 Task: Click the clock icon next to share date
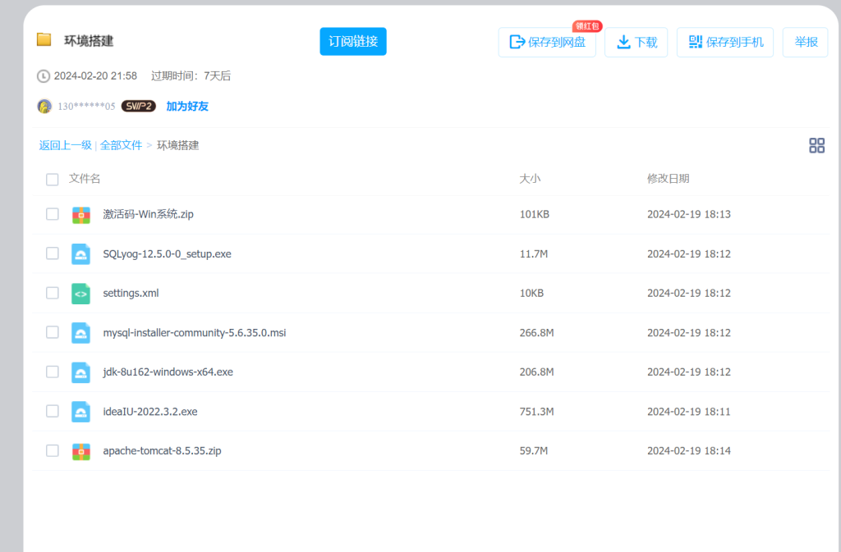tap(44, 76)
